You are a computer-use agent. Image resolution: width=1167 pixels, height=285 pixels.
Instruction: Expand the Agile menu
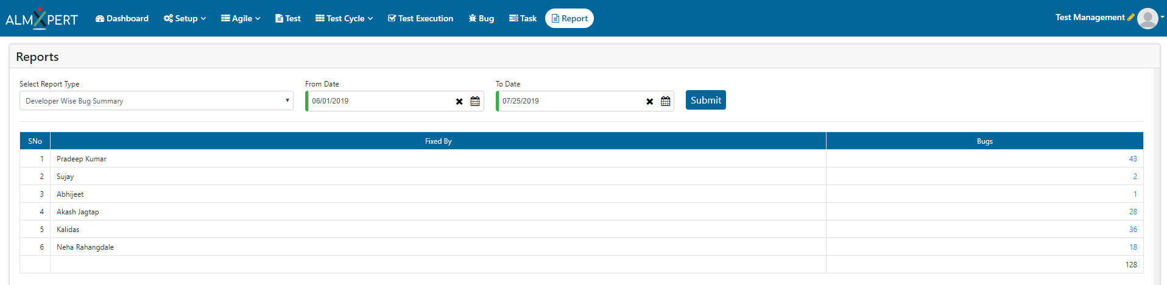pyautogui.click(x=241, y=18)
